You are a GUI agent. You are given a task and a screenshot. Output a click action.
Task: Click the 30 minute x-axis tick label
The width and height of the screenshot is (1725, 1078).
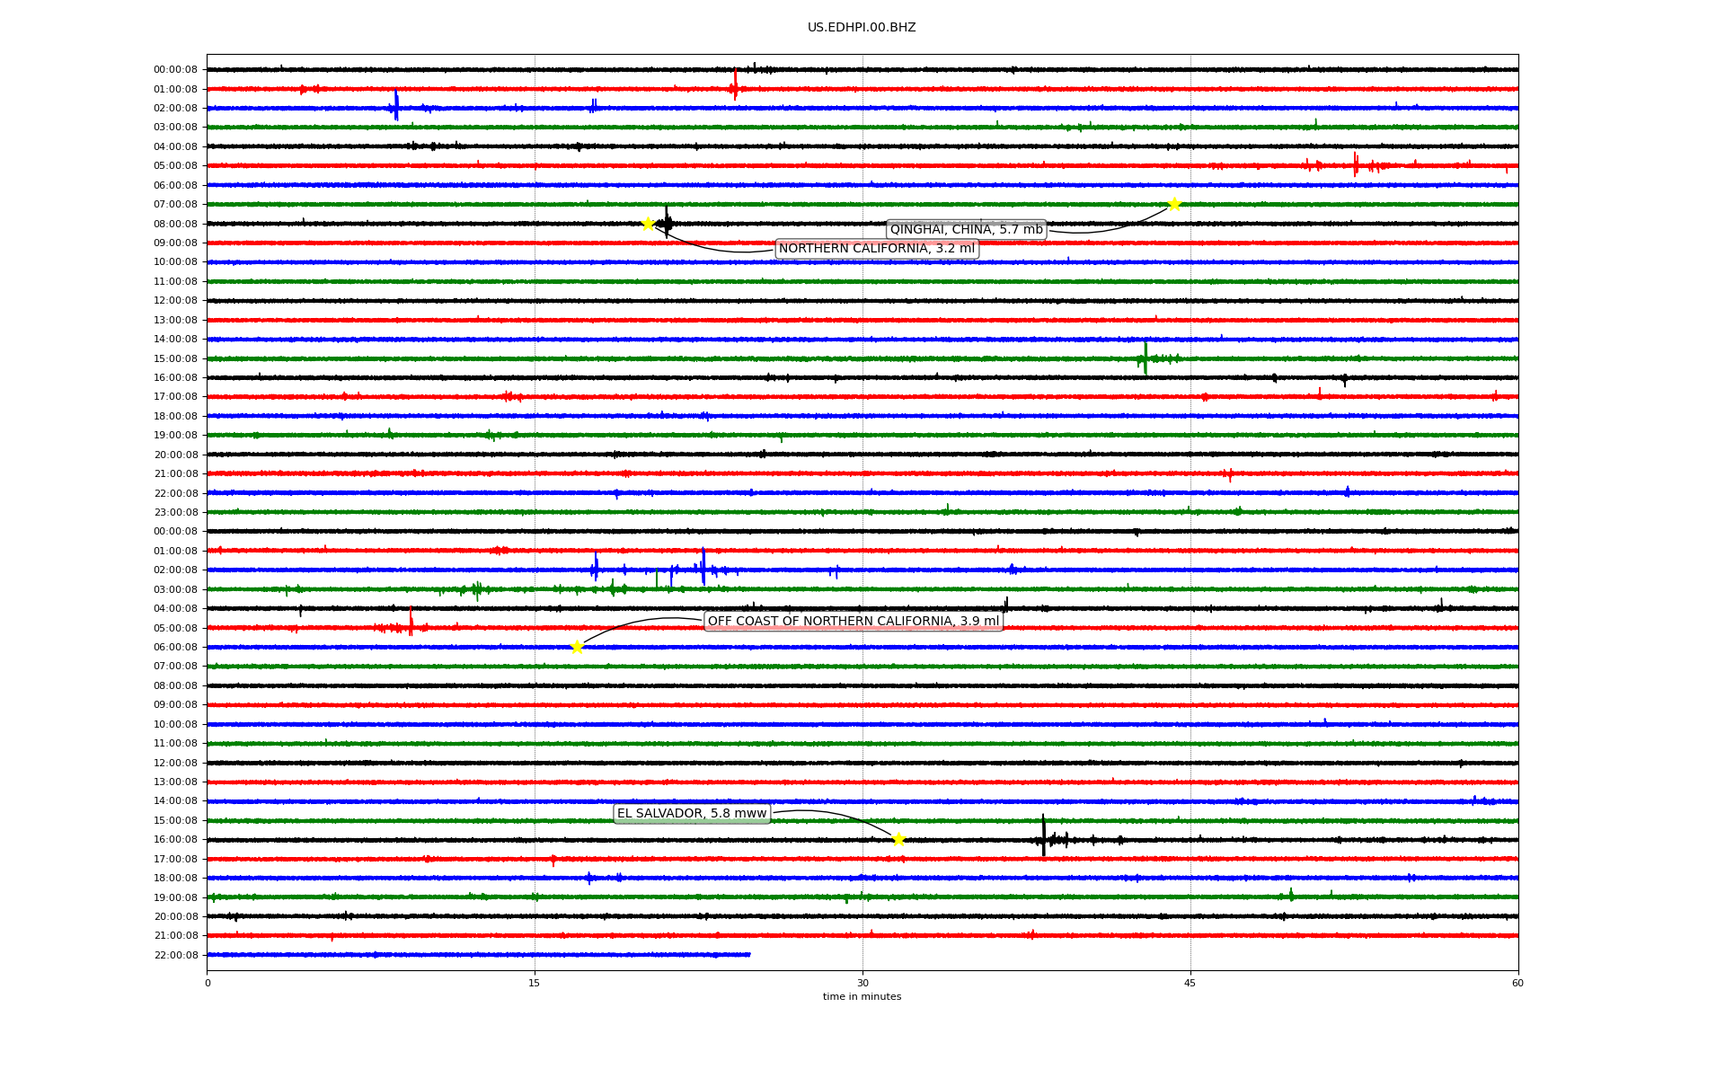[x=862, y=983]
